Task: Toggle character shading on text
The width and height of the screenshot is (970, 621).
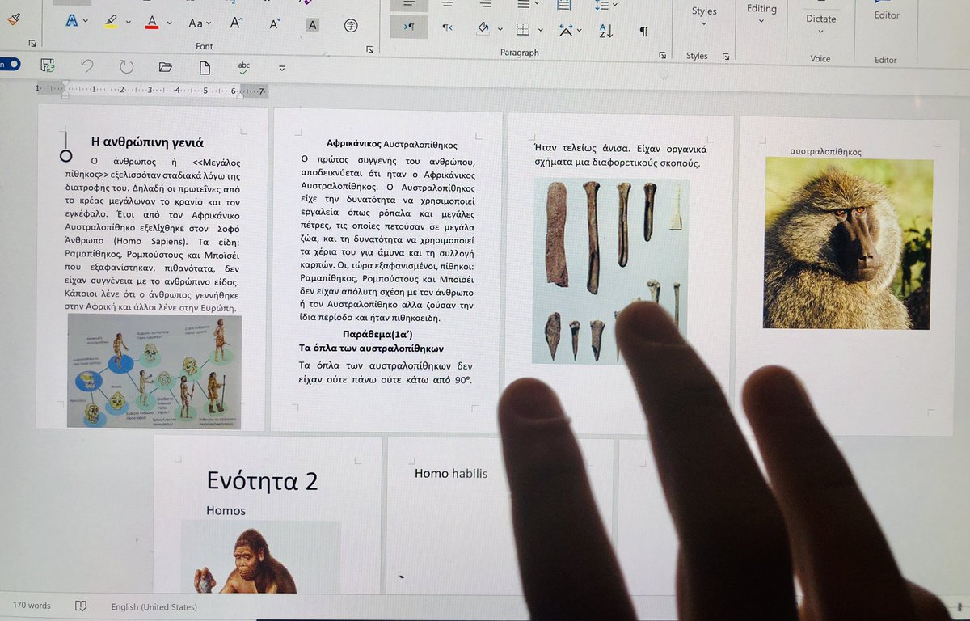Action: coord(313,25)
